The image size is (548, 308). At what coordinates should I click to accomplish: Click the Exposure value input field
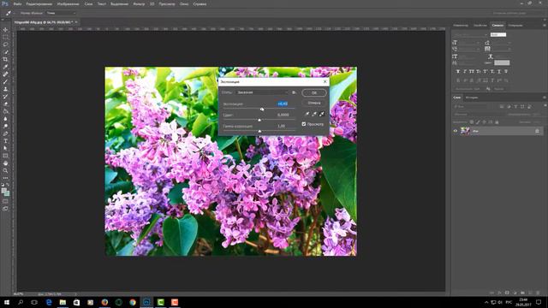click(x=283, y=104)
